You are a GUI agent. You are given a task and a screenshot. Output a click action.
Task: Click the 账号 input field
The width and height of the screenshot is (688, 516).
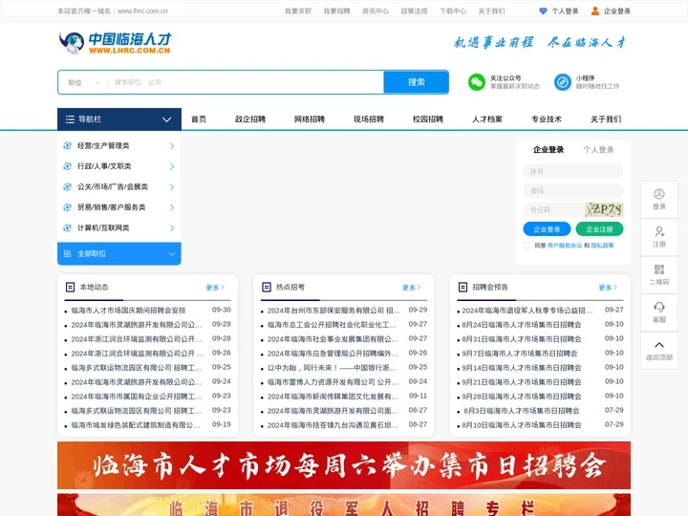pyautogui.click(x=573, y=171)
